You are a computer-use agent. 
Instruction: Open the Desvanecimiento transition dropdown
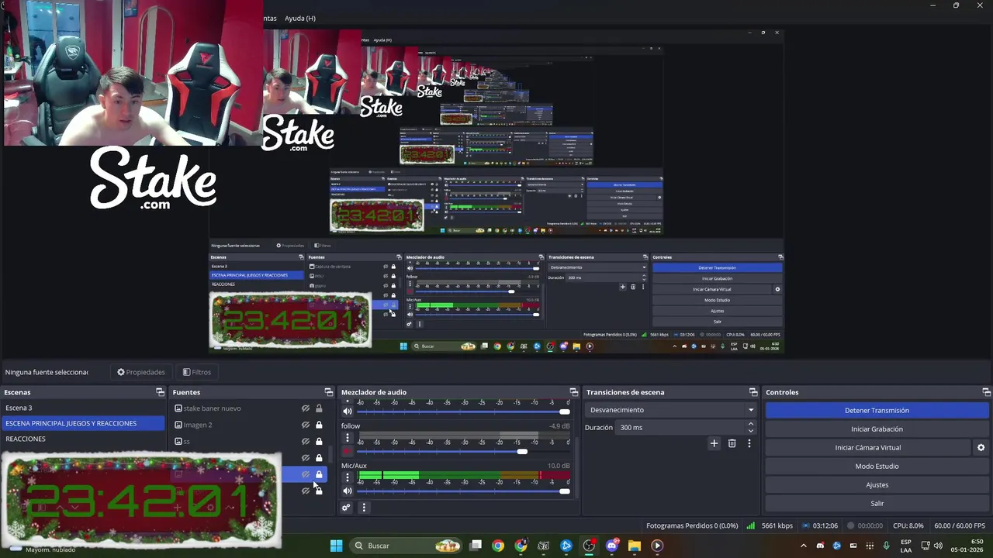671,410
